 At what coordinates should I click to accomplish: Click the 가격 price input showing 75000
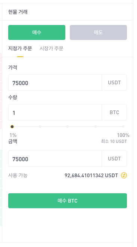click(55, 82)
